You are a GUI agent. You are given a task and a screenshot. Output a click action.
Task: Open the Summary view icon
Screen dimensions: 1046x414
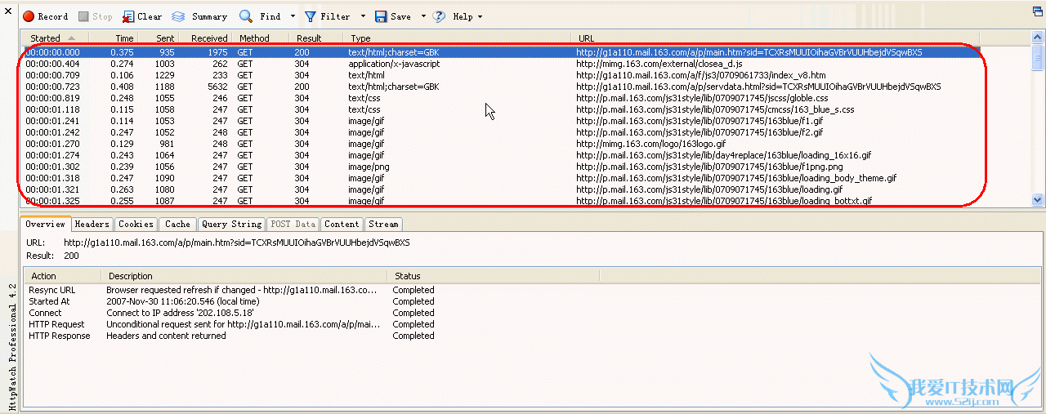[x=178, y=16]
